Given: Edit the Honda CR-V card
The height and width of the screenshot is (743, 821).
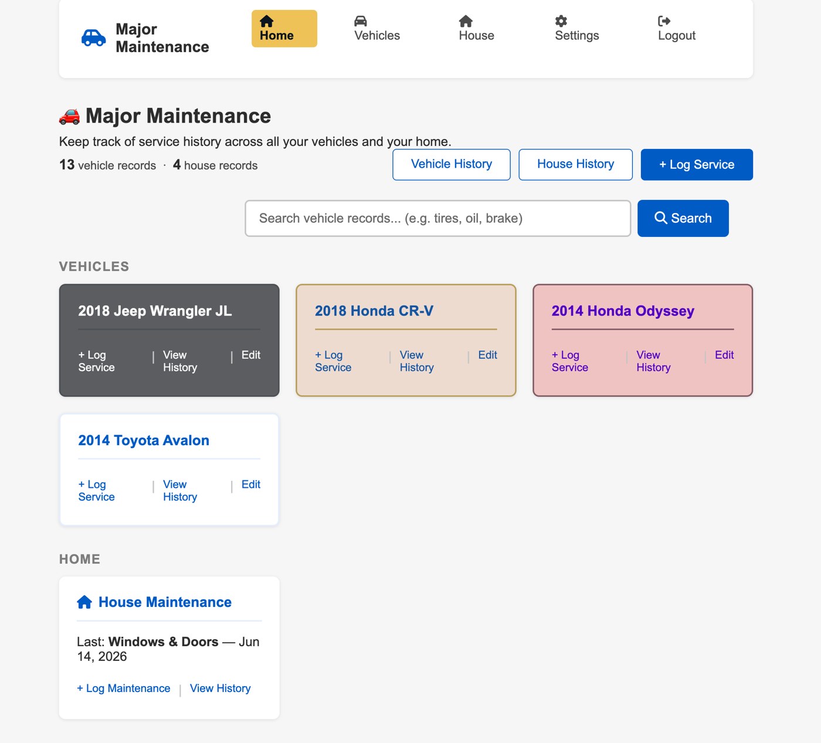Looking at the screenshot, I should [488, 355].
